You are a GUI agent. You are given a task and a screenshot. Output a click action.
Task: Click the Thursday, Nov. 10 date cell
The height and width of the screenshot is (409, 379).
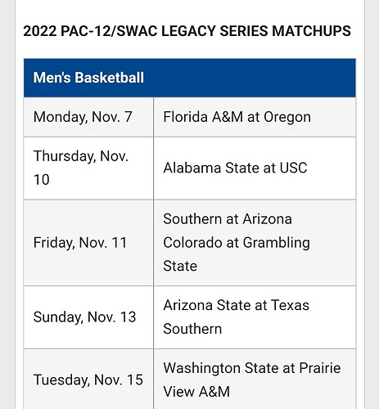[88, 169]
